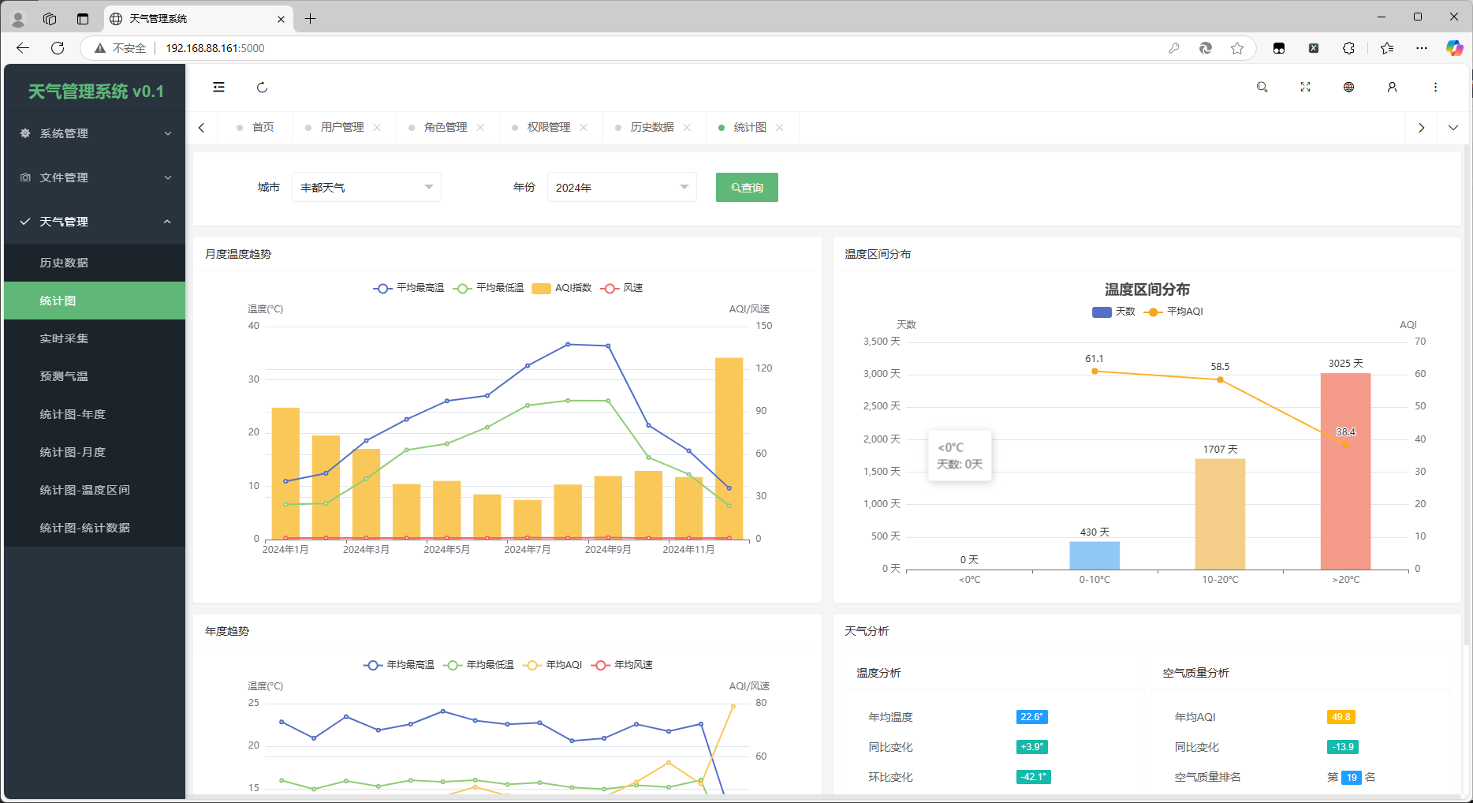The width and height of the screenshot is (1473, 803).
Task: Open 历史数据 sidebar link
Action: pyautogui.click(x=95, y=263)
